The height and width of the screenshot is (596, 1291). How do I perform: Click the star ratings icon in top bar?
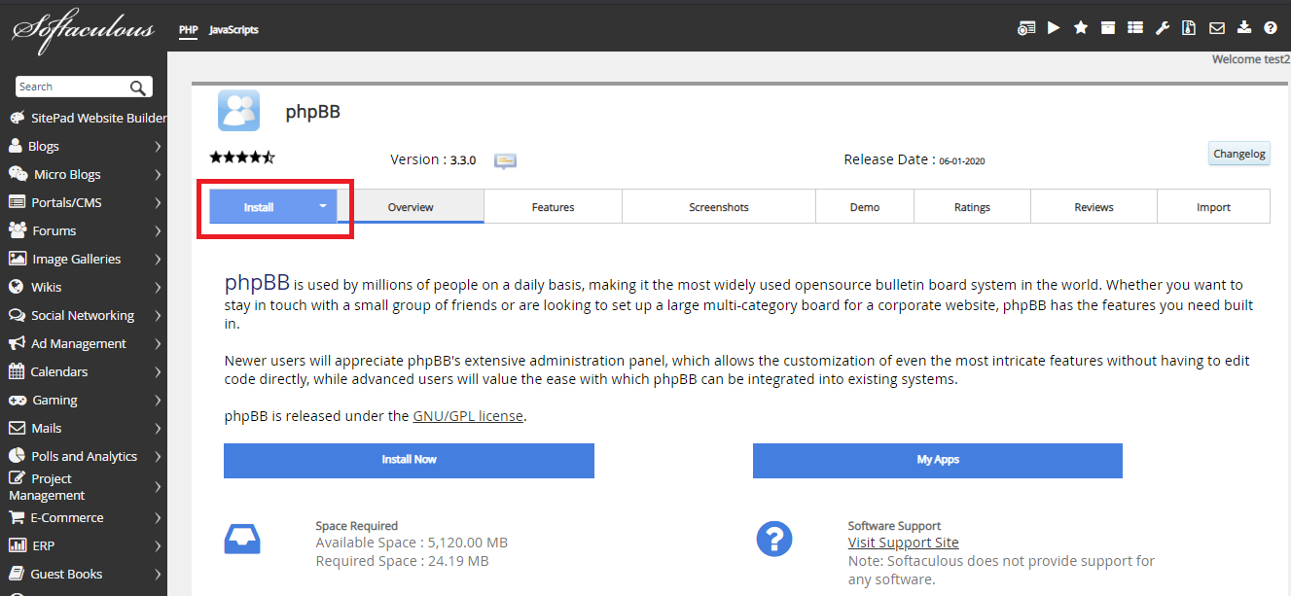click(1081, 28)
